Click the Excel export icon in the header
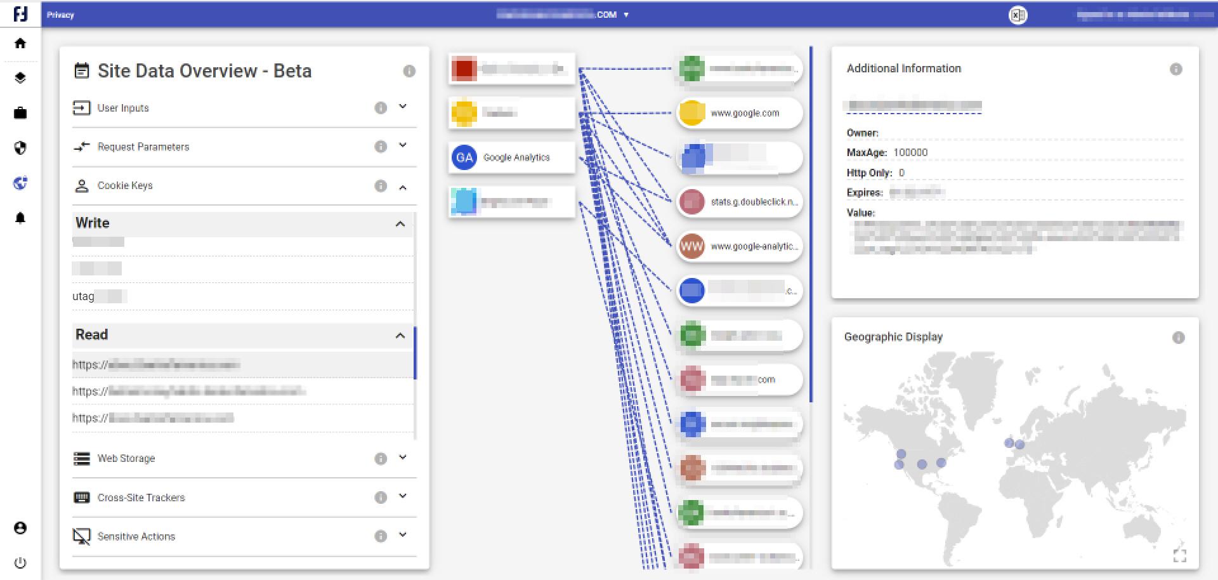 tap(1018, 15)
